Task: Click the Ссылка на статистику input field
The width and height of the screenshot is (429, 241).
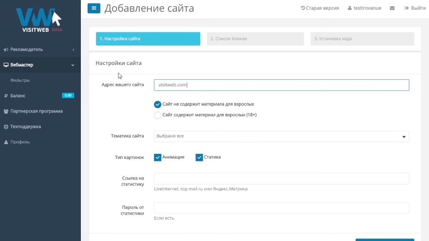Action: (x=281, y=179)
